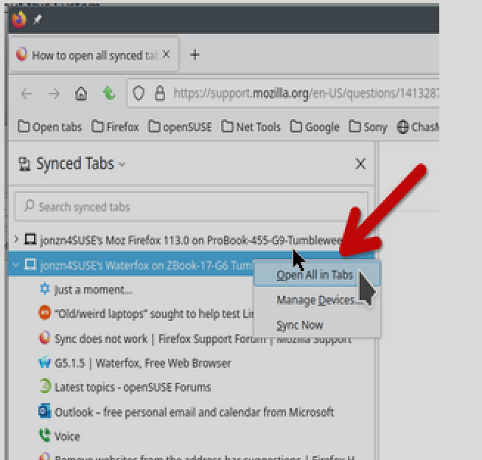This screenshot has width=482, height=460.
Task: Collapse the Waterfox ZBook-17-G6 device
Action: pyautogui.click(x=16, y=264)
